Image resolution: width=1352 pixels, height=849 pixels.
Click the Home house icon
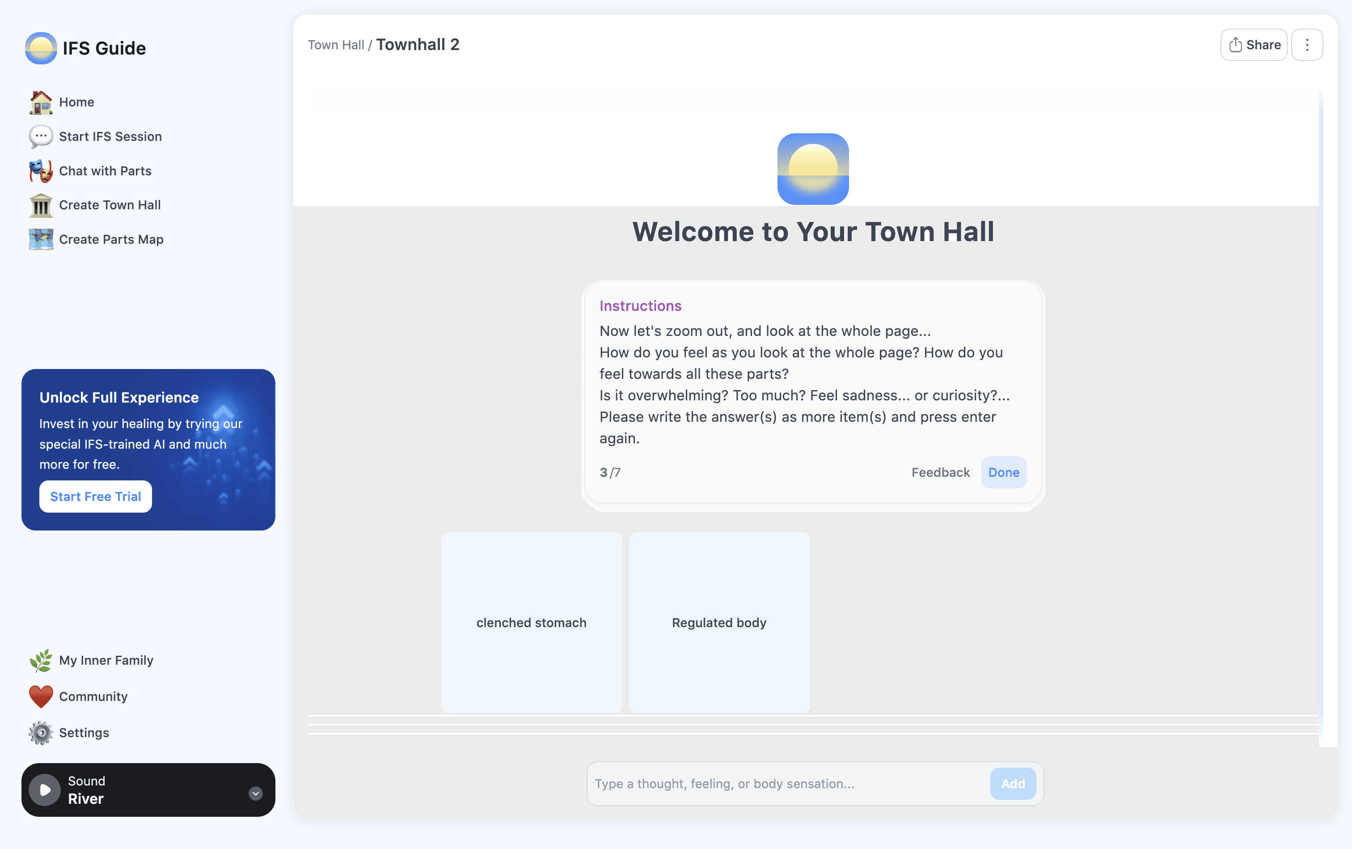click(41, 102)
